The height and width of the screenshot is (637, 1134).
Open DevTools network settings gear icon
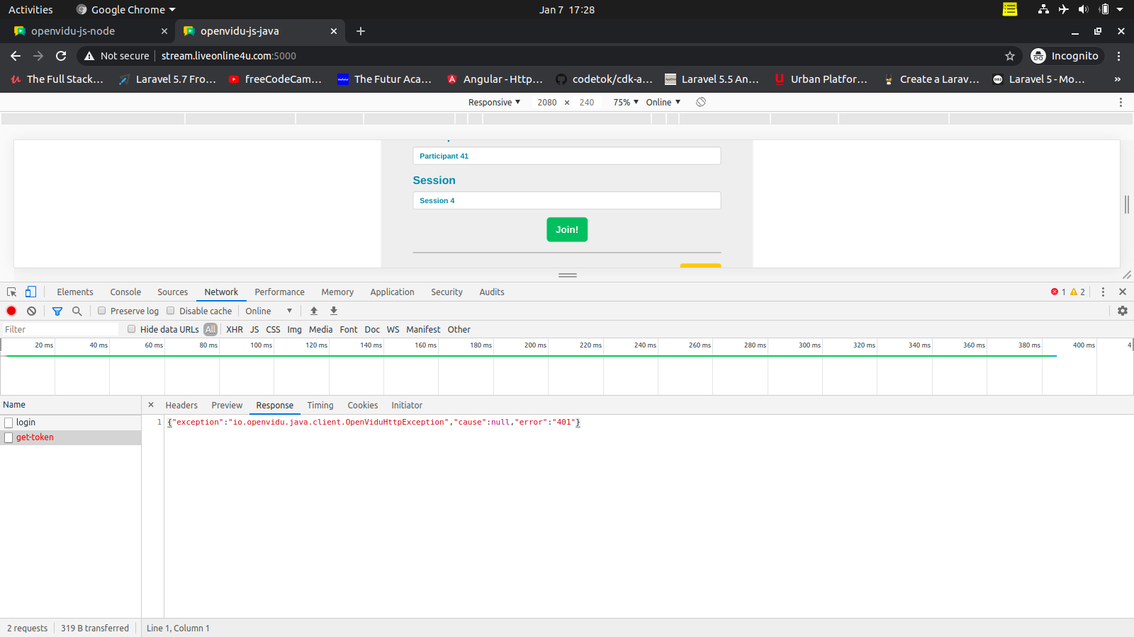click(x=1122, y=311)
